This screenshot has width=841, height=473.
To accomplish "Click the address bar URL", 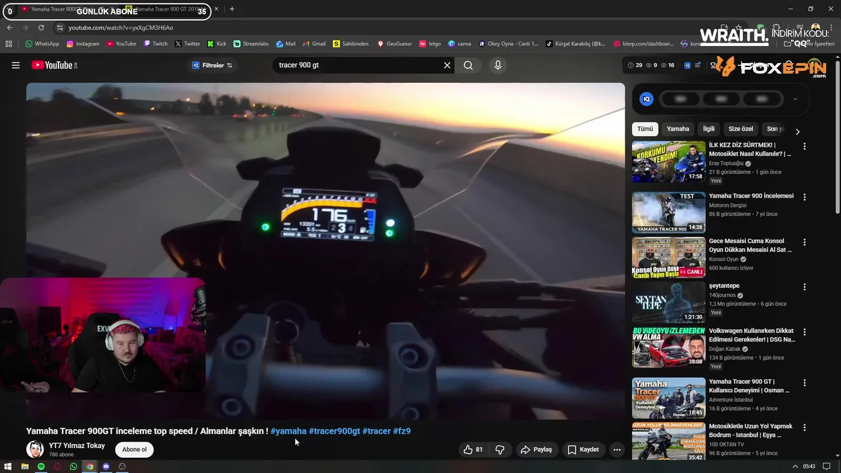I will click(121, 28).
